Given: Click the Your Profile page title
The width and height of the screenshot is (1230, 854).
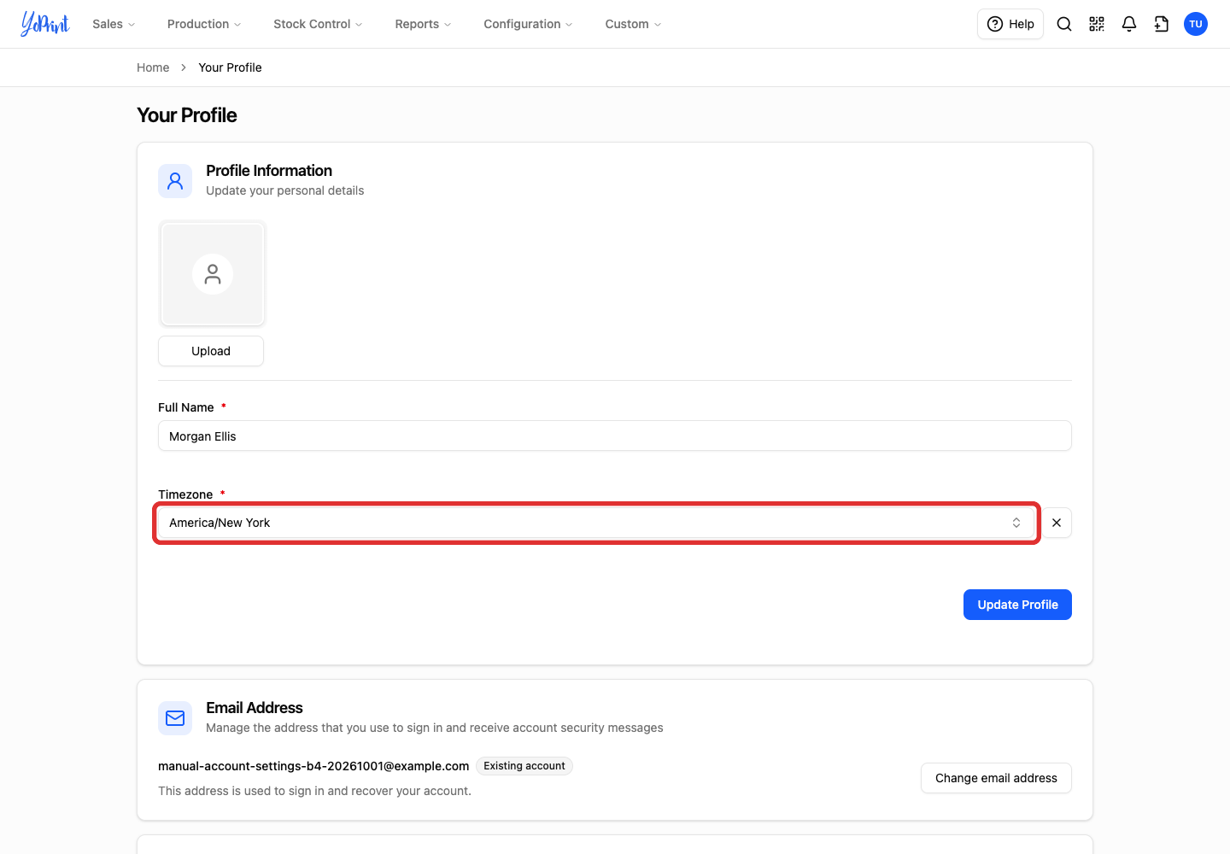Looking at the screenshot, I should pyautogui.click(x=187, y=115).
